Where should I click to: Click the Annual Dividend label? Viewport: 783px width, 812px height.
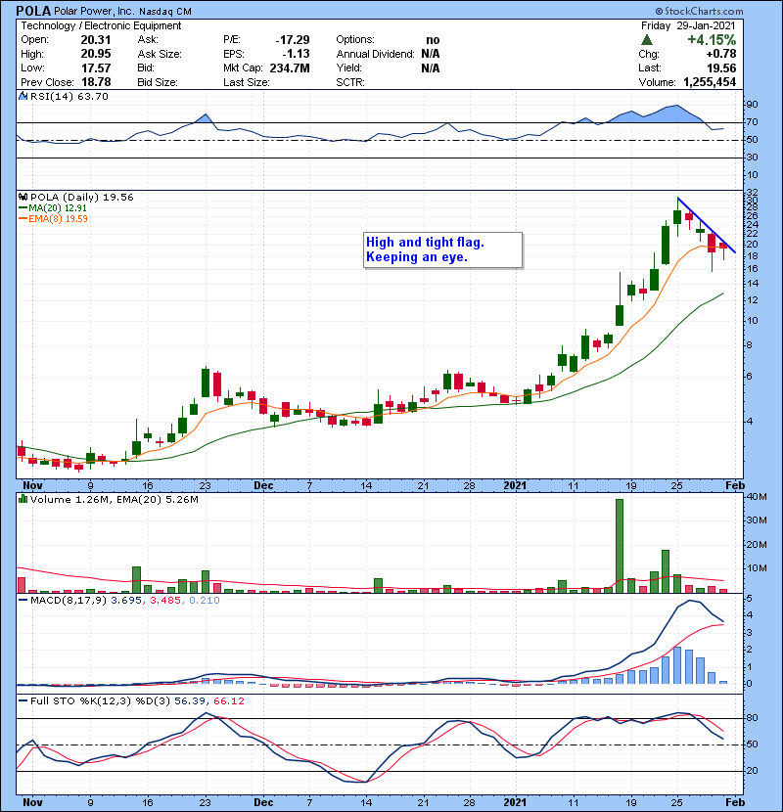tap(375, 54)
